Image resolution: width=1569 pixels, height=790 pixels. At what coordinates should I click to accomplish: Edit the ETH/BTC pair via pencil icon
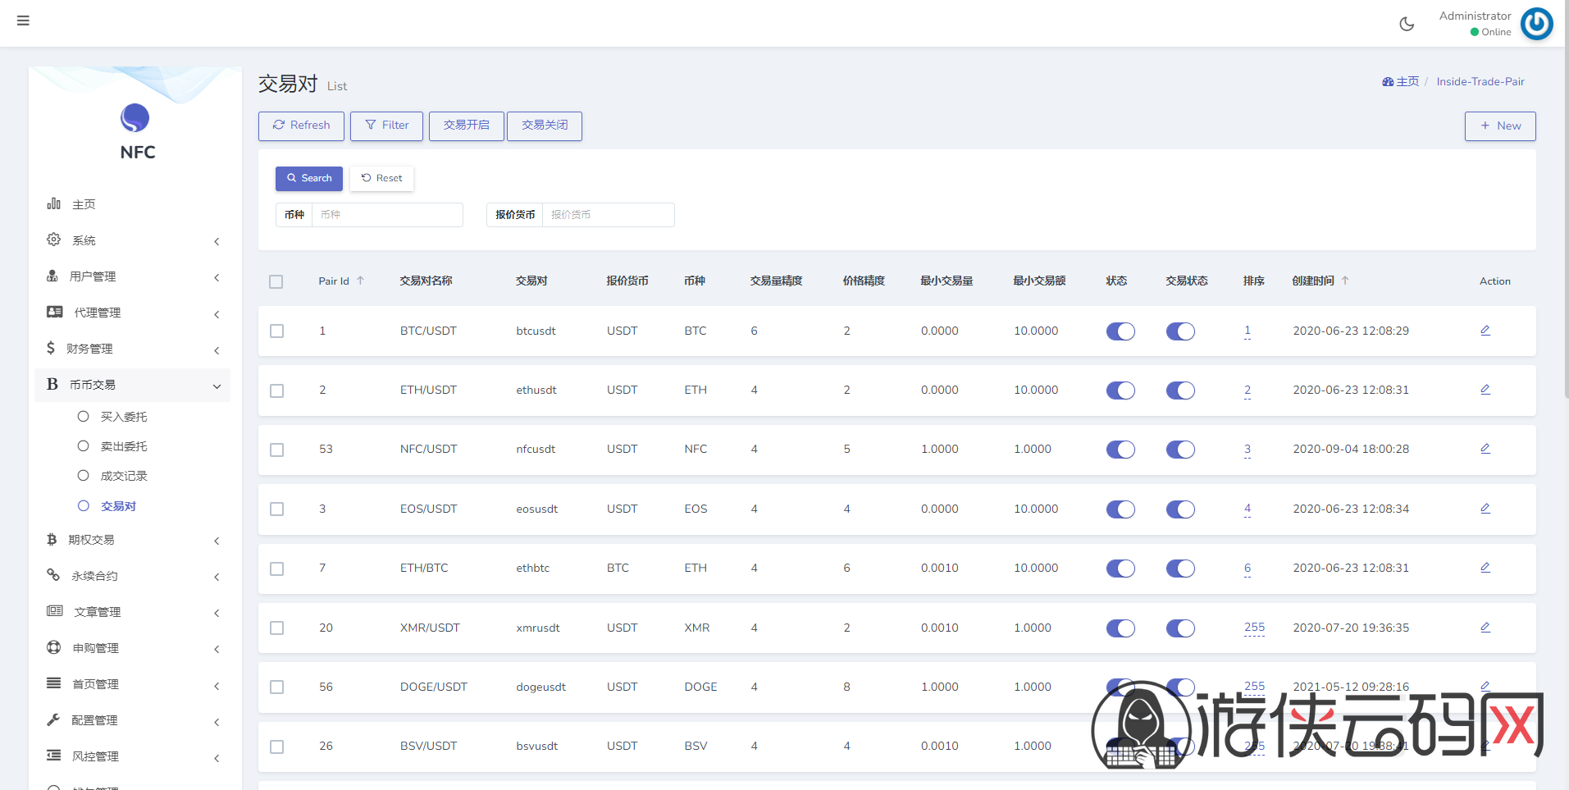[x=1485, y=568]
